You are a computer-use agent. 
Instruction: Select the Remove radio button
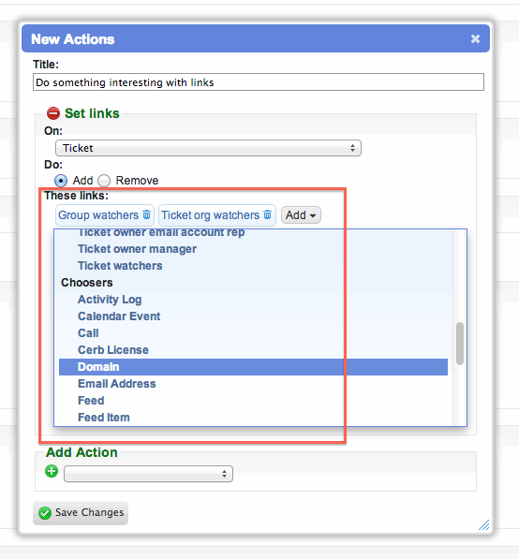click(104, 181)
